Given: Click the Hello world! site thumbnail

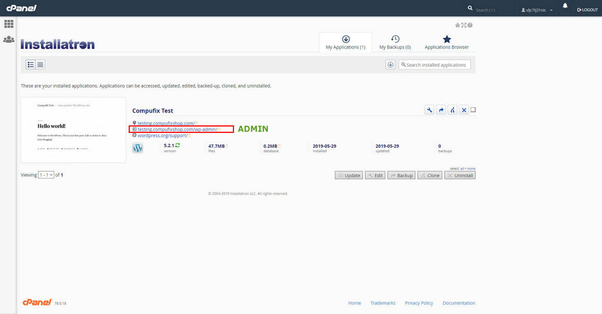Looking at the screenshot, I should 73,130.
